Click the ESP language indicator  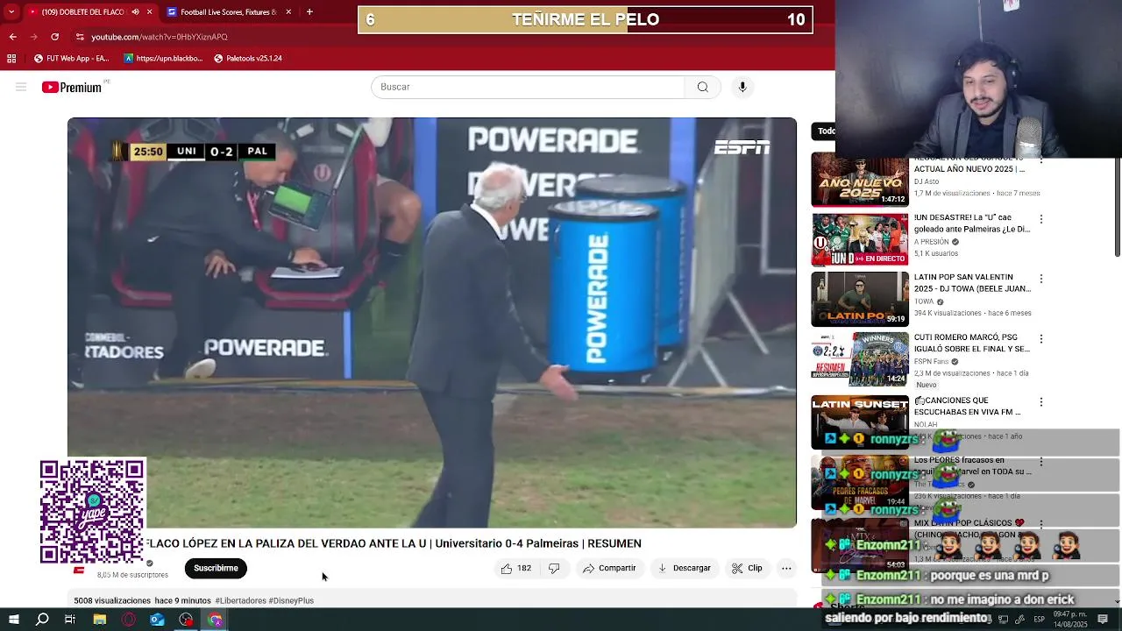1040,620
